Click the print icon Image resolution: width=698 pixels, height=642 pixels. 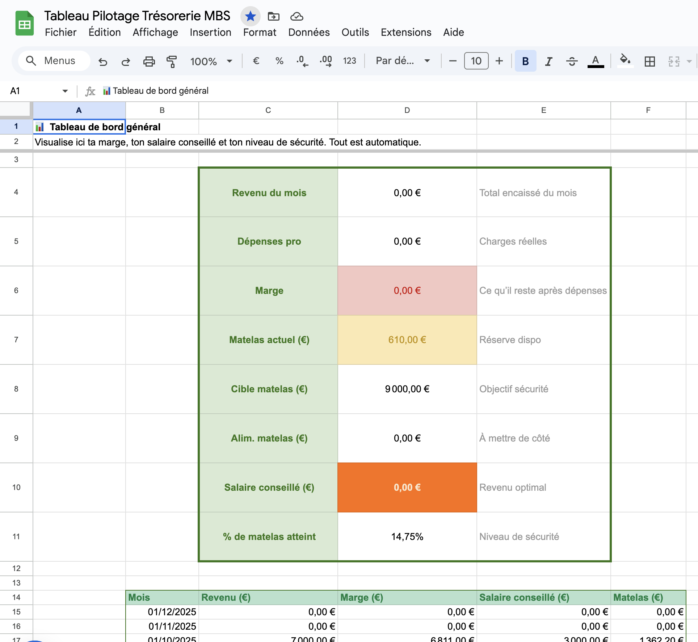(x=149, y=61)
